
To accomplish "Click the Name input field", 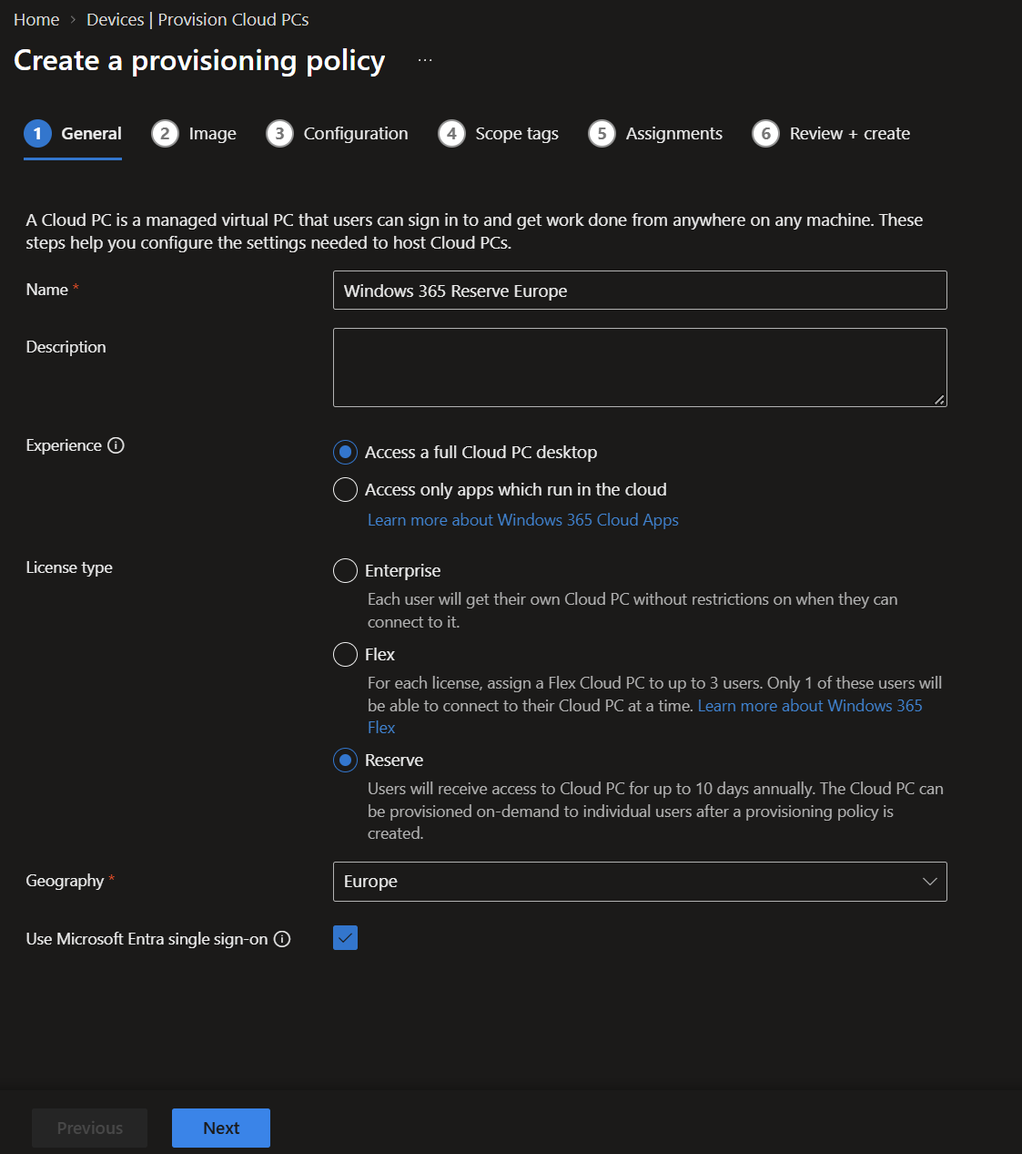I will point(640,291).
